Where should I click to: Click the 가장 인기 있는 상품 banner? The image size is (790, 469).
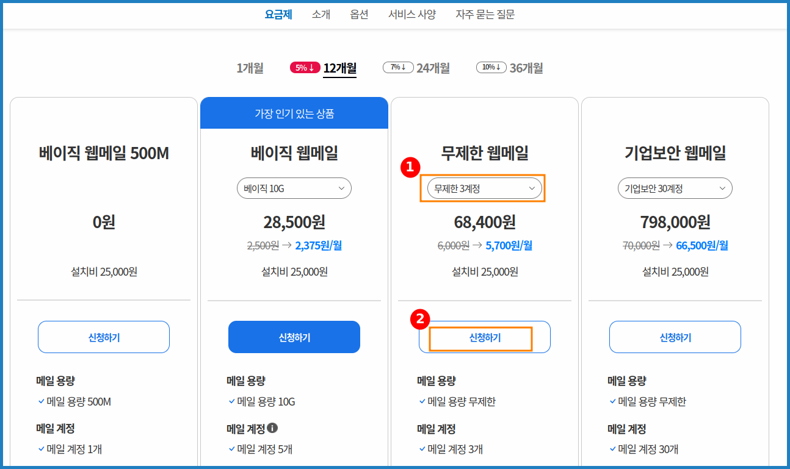(294, 113)
